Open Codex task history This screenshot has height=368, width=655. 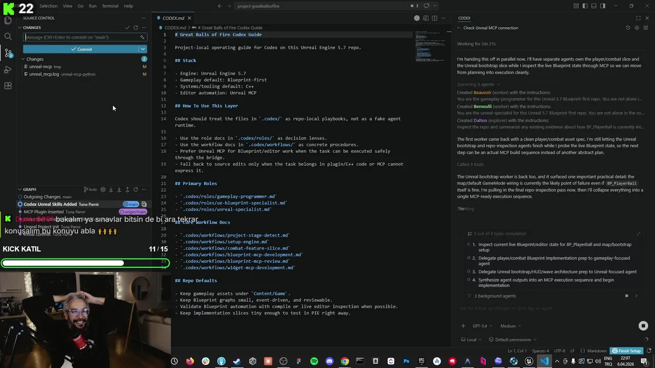click(628, 28)
